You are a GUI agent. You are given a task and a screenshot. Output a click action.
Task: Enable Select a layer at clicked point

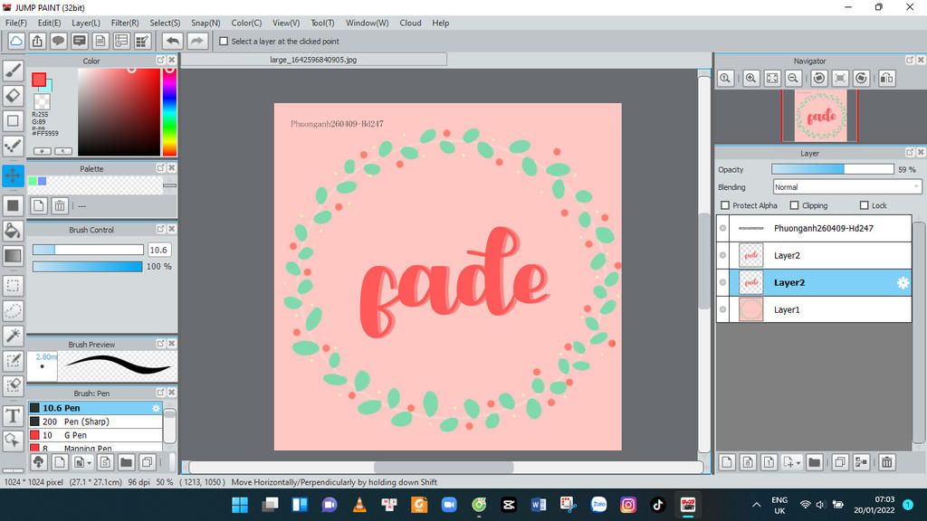[x=224, y=42]
